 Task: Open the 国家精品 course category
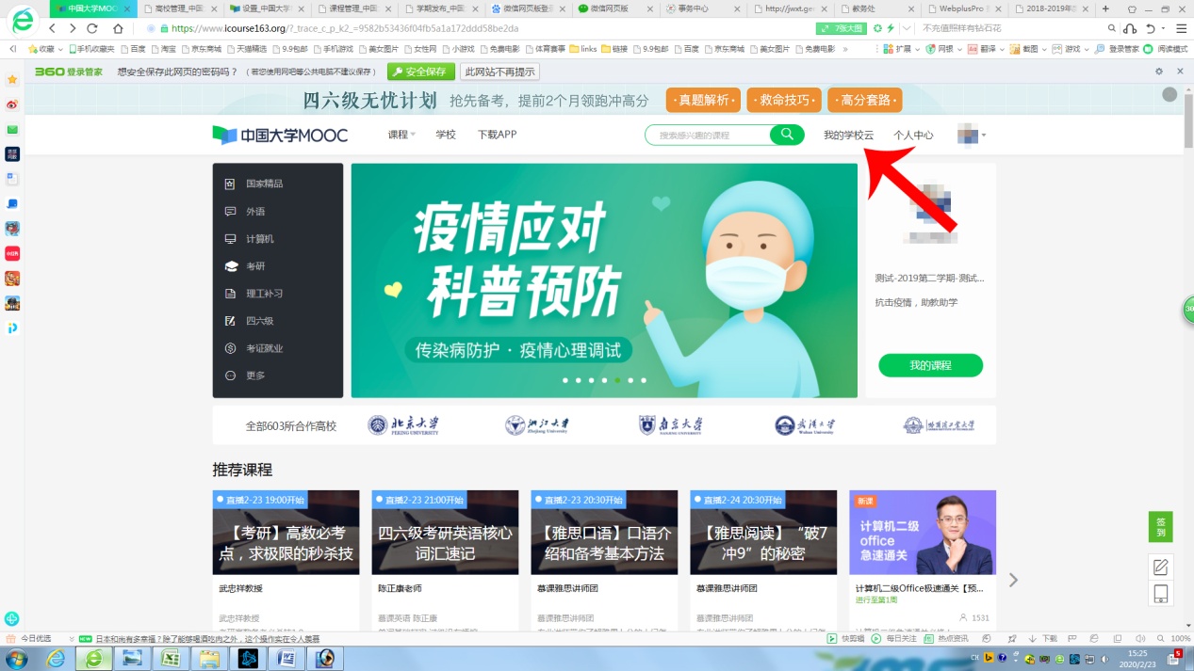pyautogui.click(x=264, y=184)
